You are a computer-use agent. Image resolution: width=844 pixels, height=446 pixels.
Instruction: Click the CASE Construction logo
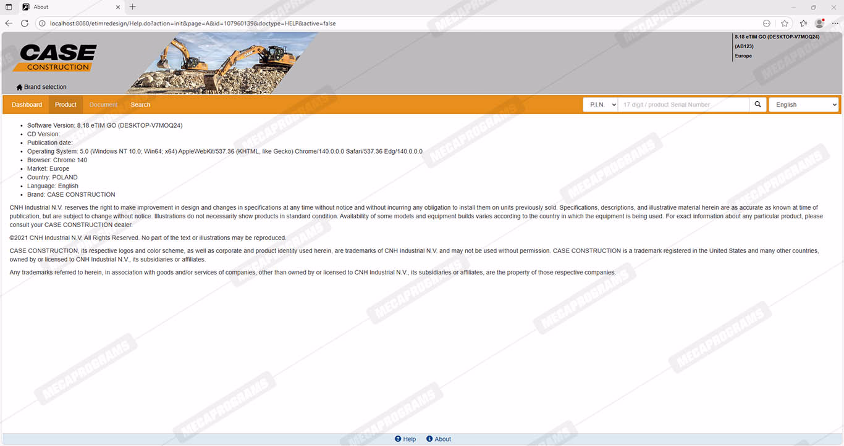click(58, 58)
